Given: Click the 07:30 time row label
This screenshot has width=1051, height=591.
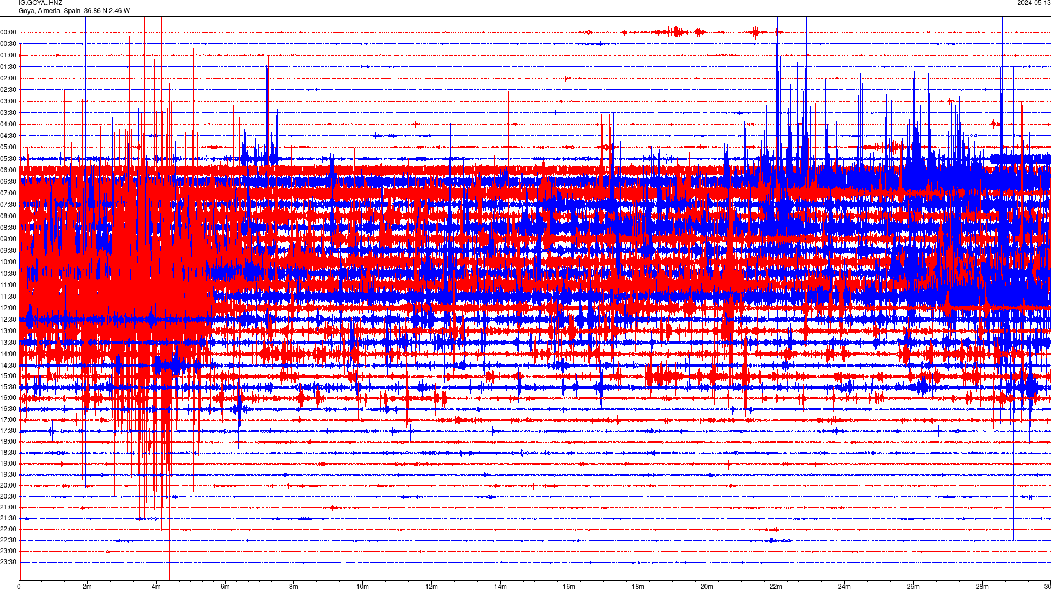Looking at the screenshot, I should pos(8,205).
